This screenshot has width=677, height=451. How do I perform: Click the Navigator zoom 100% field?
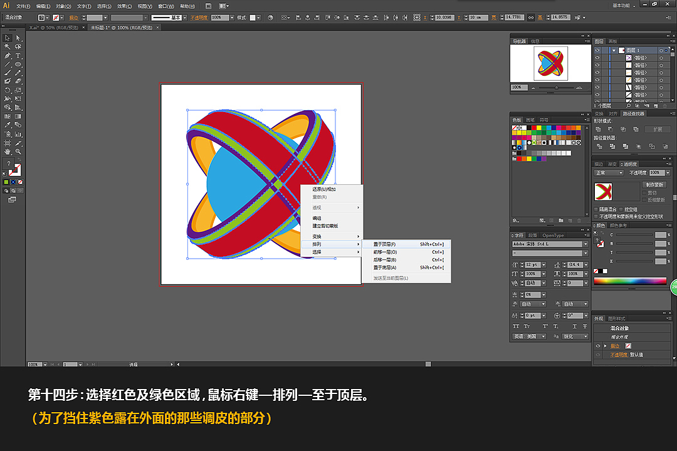[x=519, y=87]
